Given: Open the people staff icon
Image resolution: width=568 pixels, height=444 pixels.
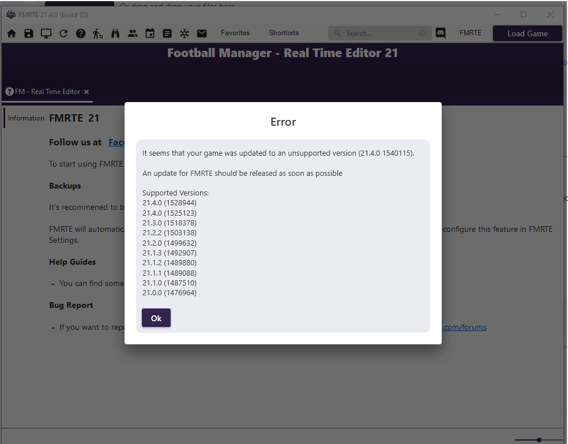Looking at the screenshot, I should 133,33.
